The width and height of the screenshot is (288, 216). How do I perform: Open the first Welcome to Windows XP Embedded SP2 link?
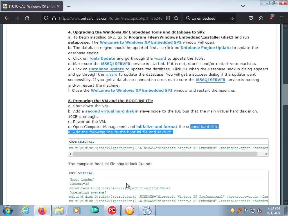(x=141, y=42)
